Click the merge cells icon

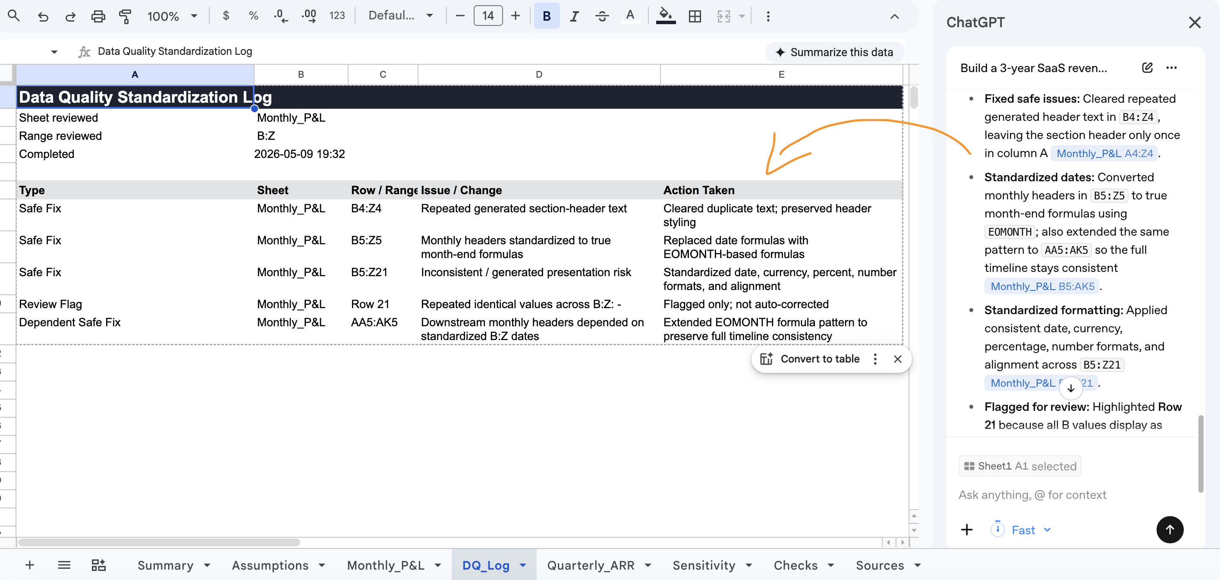pos(723,16)
